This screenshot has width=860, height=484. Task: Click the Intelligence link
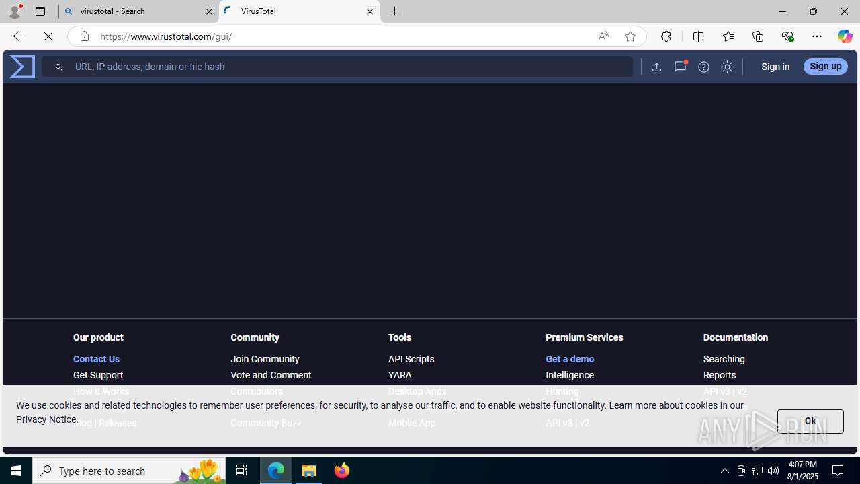(x=570, y=375)
